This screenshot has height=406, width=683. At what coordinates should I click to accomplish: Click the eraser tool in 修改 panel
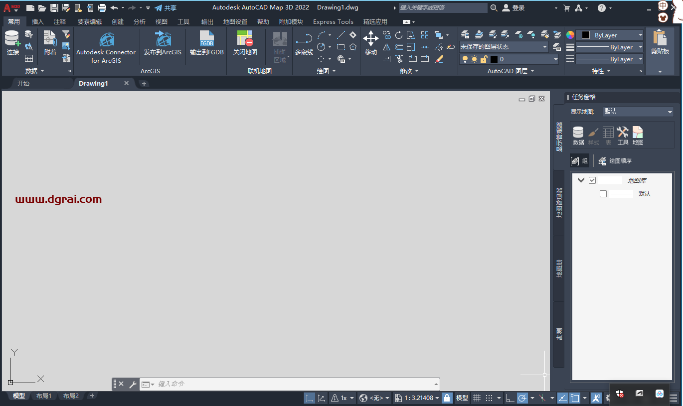[439, 59]
